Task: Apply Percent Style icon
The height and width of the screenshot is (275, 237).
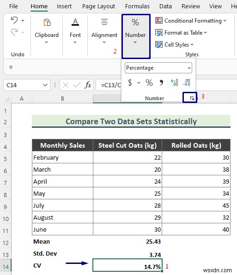Action: click(x=149, y=83)
